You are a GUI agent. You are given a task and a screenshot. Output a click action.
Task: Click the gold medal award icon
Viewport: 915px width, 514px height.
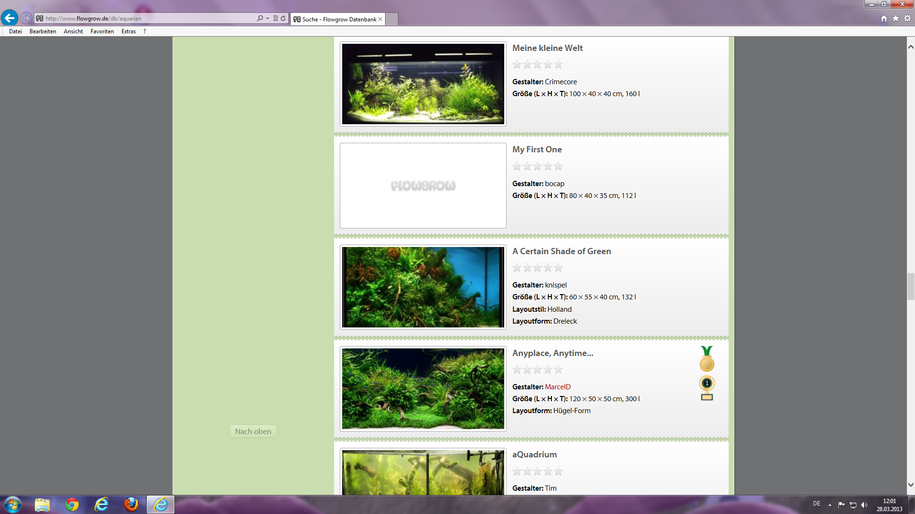[707, 359]
